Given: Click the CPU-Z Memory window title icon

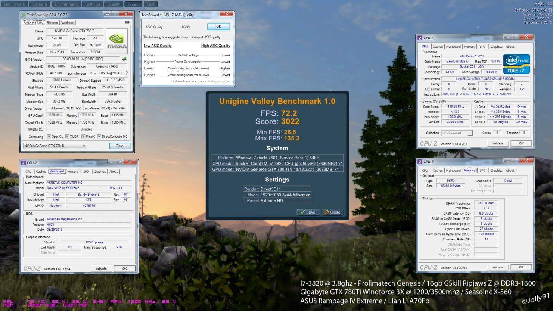Looking at the screenshot, I should [x=420, y=162].
